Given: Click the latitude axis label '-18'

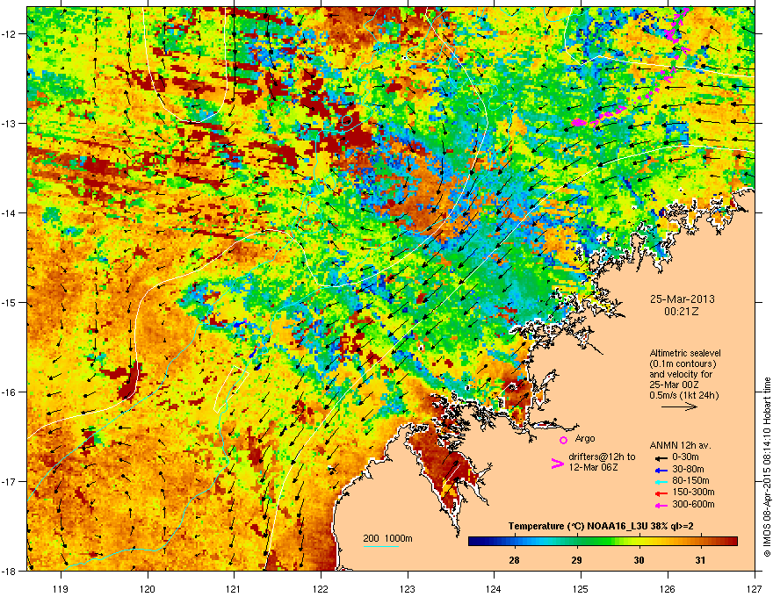Looking at the screenshot, I should [x=10, y=571].
